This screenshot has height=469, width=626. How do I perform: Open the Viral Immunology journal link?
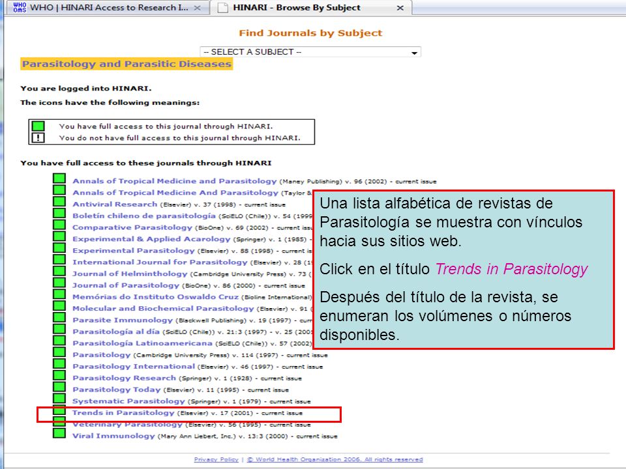click(x=113, y=436)
